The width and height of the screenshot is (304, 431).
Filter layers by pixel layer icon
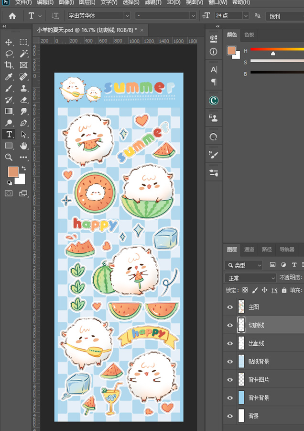click(272, 264)
